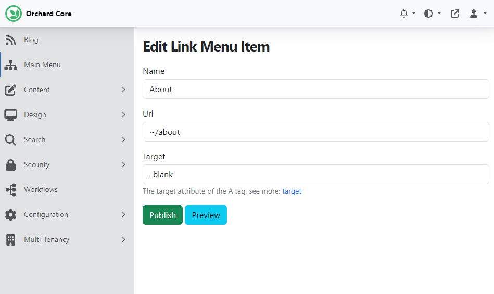Expand the Security submenu chevron
This screenshot has width=494, height=294.
(x=123, y=164)
